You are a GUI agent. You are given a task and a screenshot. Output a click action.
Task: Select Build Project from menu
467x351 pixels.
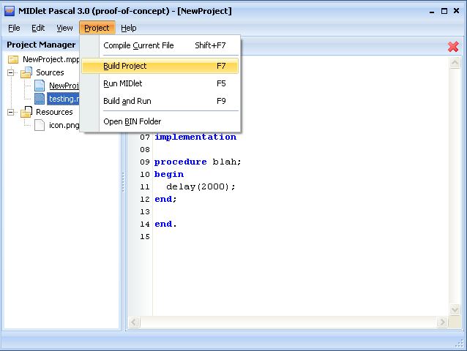click(x=160, y=66)
